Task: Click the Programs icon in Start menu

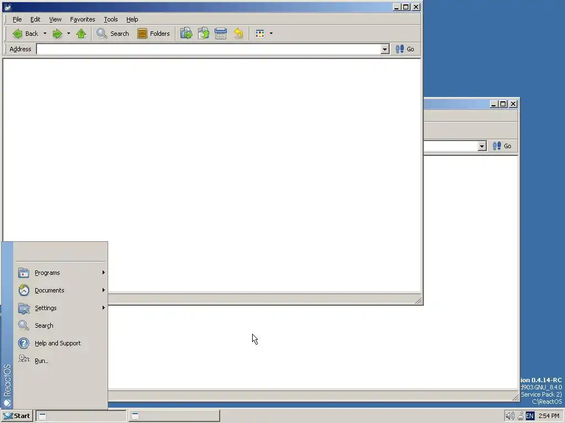Action: click(x=24, y=273)
